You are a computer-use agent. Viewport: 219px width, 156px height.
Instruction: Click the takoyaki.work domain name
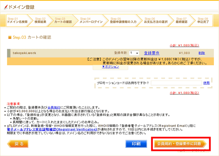[24, 53]
